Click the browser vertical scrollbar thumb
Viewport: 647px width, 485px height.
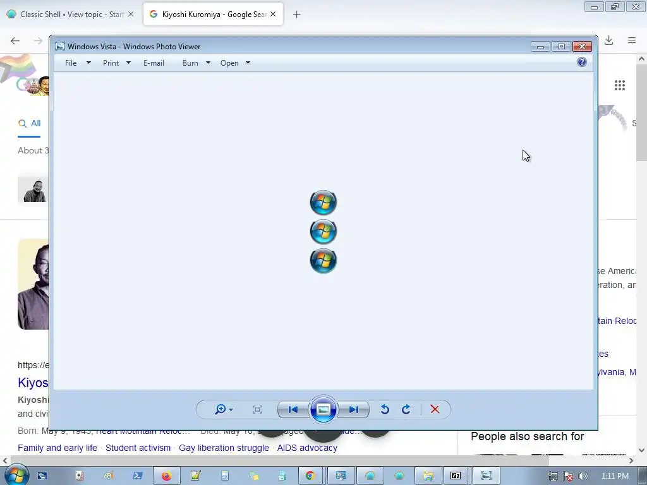(642, 112)
